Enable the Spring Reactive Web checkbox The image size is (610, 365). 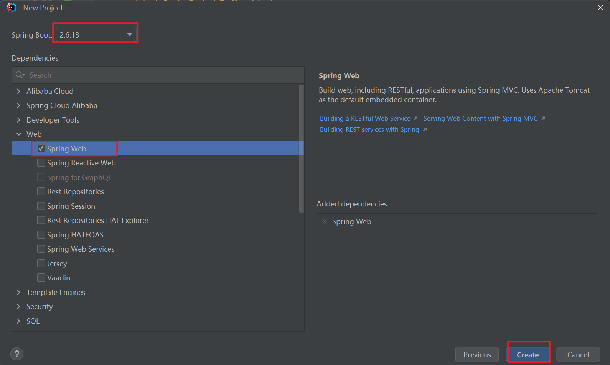pos(41,163)
